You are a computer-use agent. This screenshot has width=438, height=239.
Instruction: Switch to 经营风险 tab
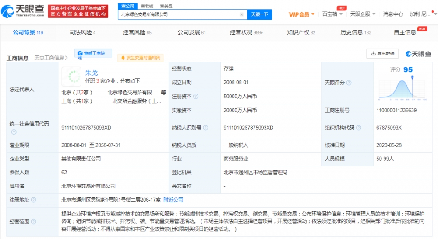coord(137,32)
